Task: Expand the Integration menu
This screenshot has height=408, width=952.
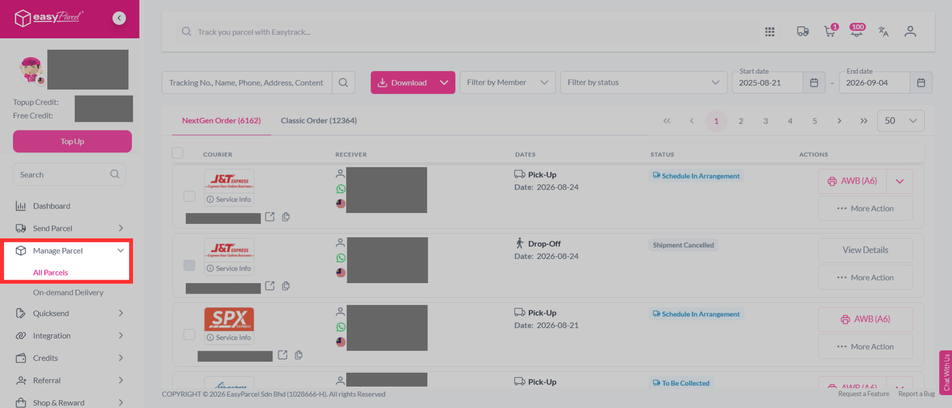Action: point(121,335)
